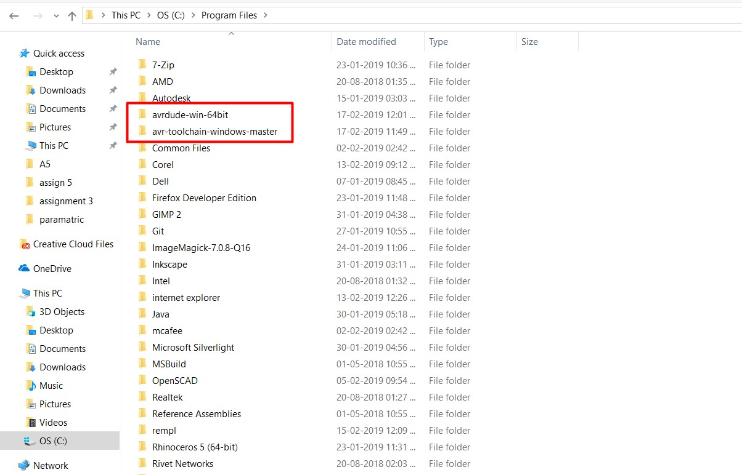Open Videos under This PC
This screenshot has height=475, width=742.
(53, 423)
